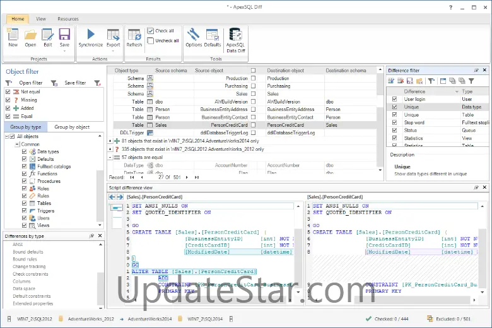Click save icon in Difference filter toolbar
Image resolution: width=492 pixels, height=328 pixels.
tap(410, 81)
